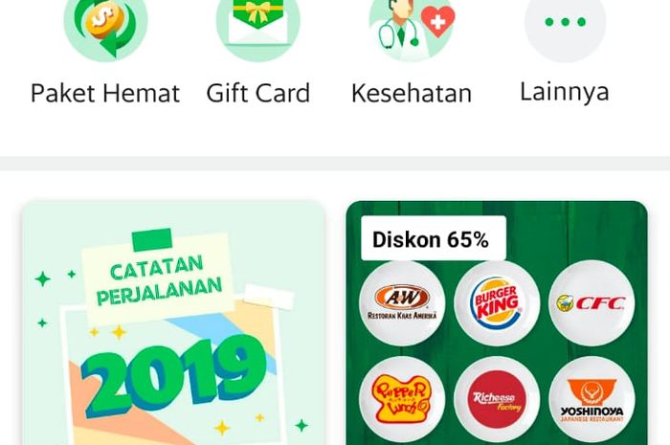Click the gray section divider bar
The image size is (670, 445).
point(335,164)
